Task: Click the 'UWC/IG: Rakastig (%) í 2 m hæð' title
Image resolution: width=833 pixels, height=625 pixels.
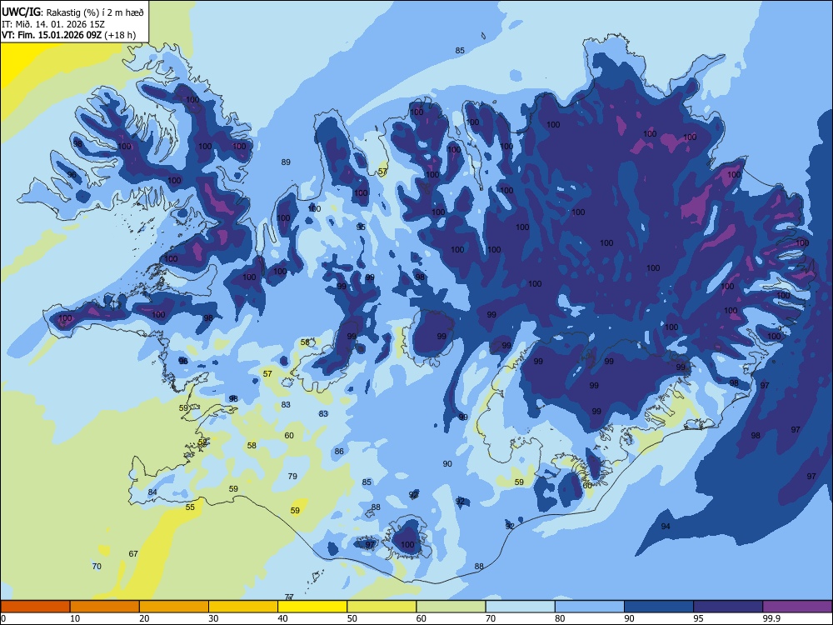Action: (x=72, y=12)
